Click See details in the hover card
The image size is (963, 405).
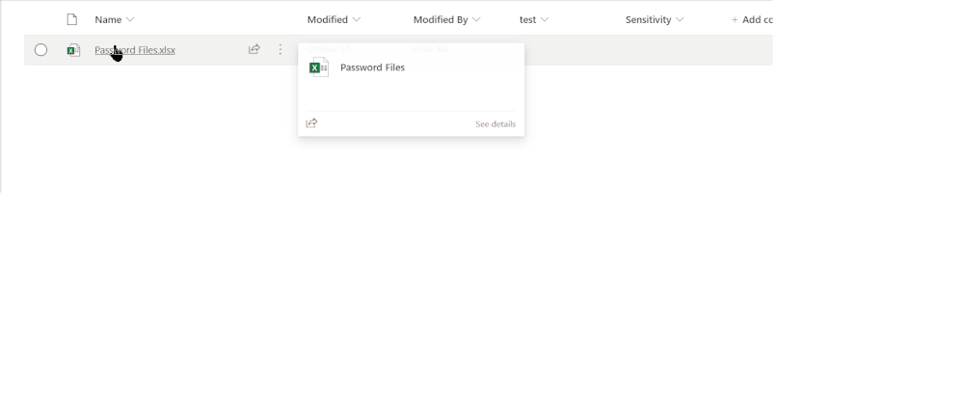[495, 124]
